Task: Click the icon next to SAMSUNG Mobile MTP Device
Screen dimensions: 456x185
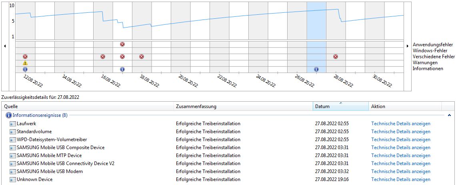Action: coord(12,155)
